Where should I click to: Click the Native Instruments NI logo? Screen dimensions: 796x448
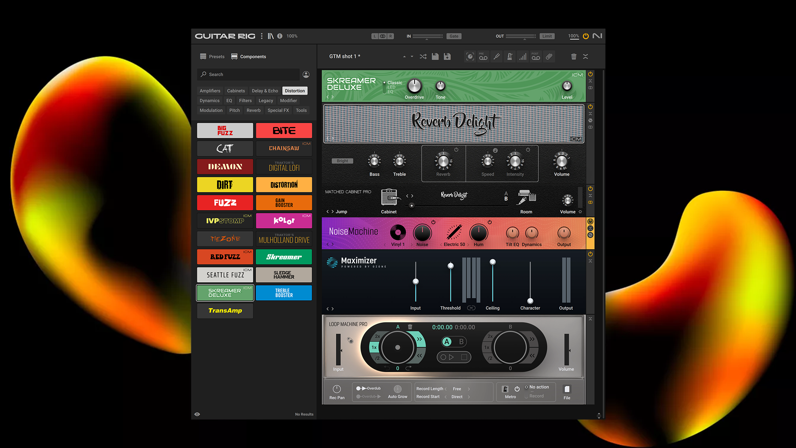click(x=597, y=36)
